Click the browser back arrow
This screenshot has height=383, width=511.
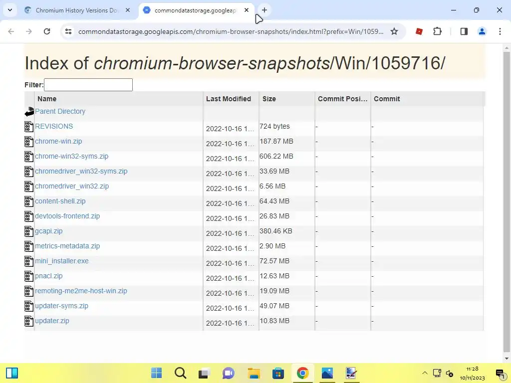tap(11, 31)
